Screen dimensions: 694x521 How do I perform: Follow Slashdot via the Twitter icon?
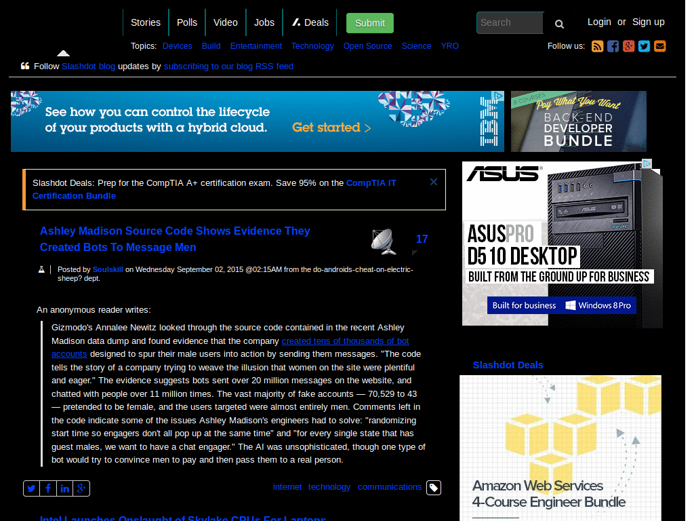coord(644,46)
